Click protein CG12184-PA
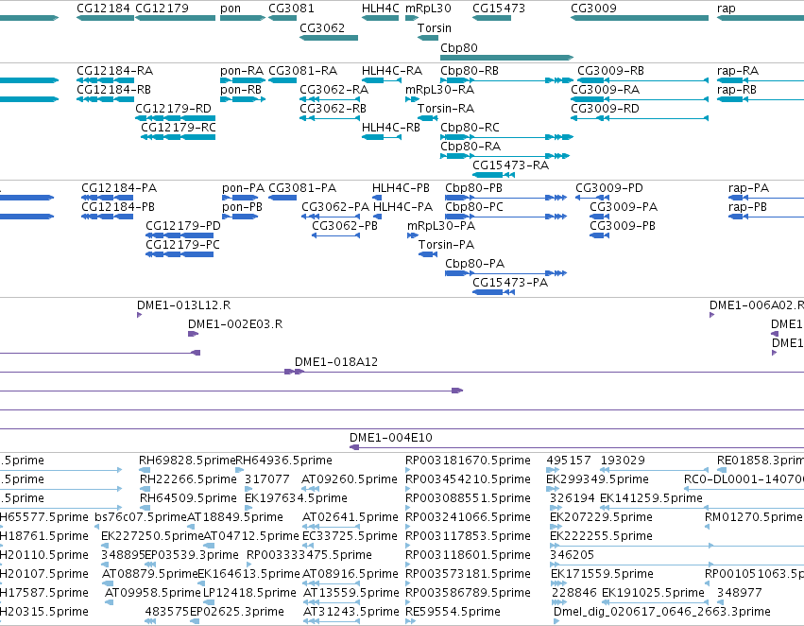This screenshot has height=626, width=804. [119, 188]
